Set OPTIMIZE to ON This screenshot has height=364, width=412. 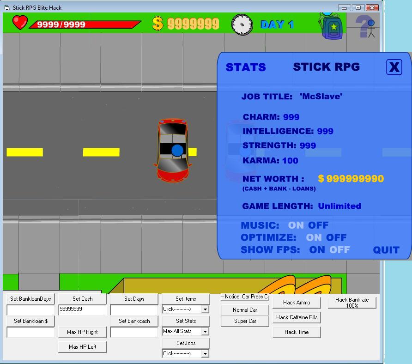pos(313,237)
